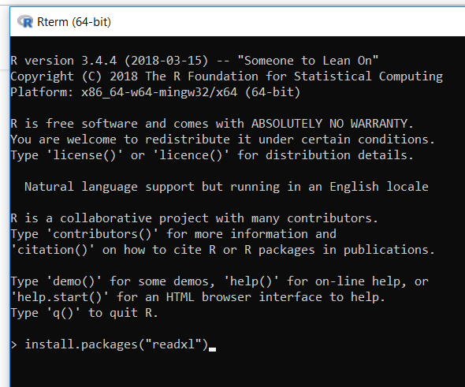Click the install.packages("readxl") command text
This screenshot has height=387, width=465.
point(117,344)
